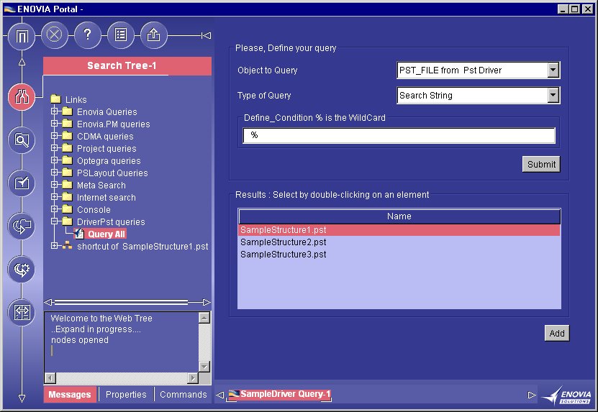Click the magnifier query icon in sidebar
This screenshot has height=412, width=598.
22,140
